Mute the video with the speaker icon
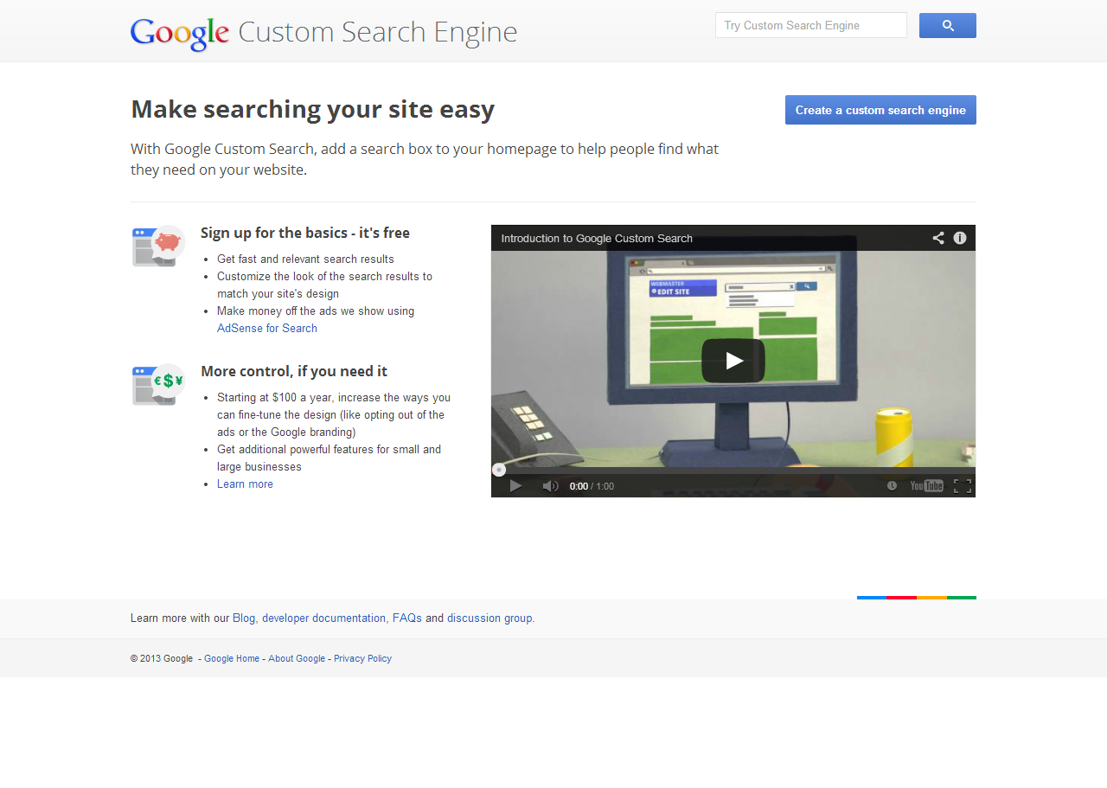 (550, 486)
